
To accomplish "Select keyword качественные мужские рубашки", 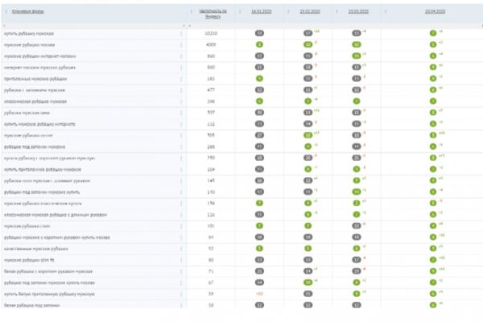I will coord(36,249).
